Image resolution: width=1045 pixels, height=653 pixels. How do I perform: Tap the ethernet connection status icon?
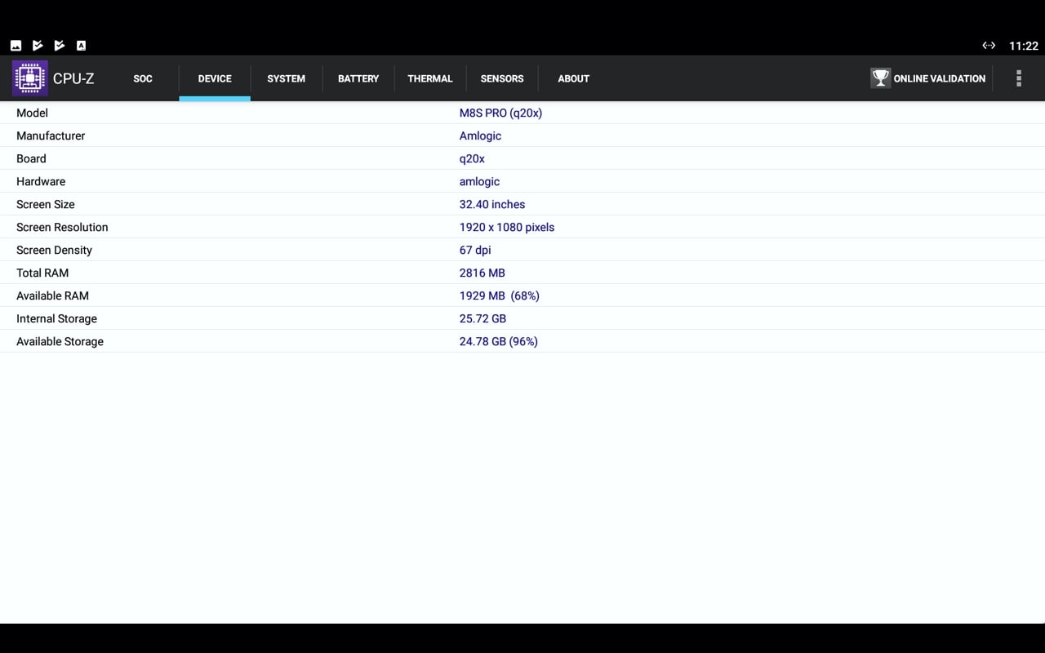click(x=989, y=46)
